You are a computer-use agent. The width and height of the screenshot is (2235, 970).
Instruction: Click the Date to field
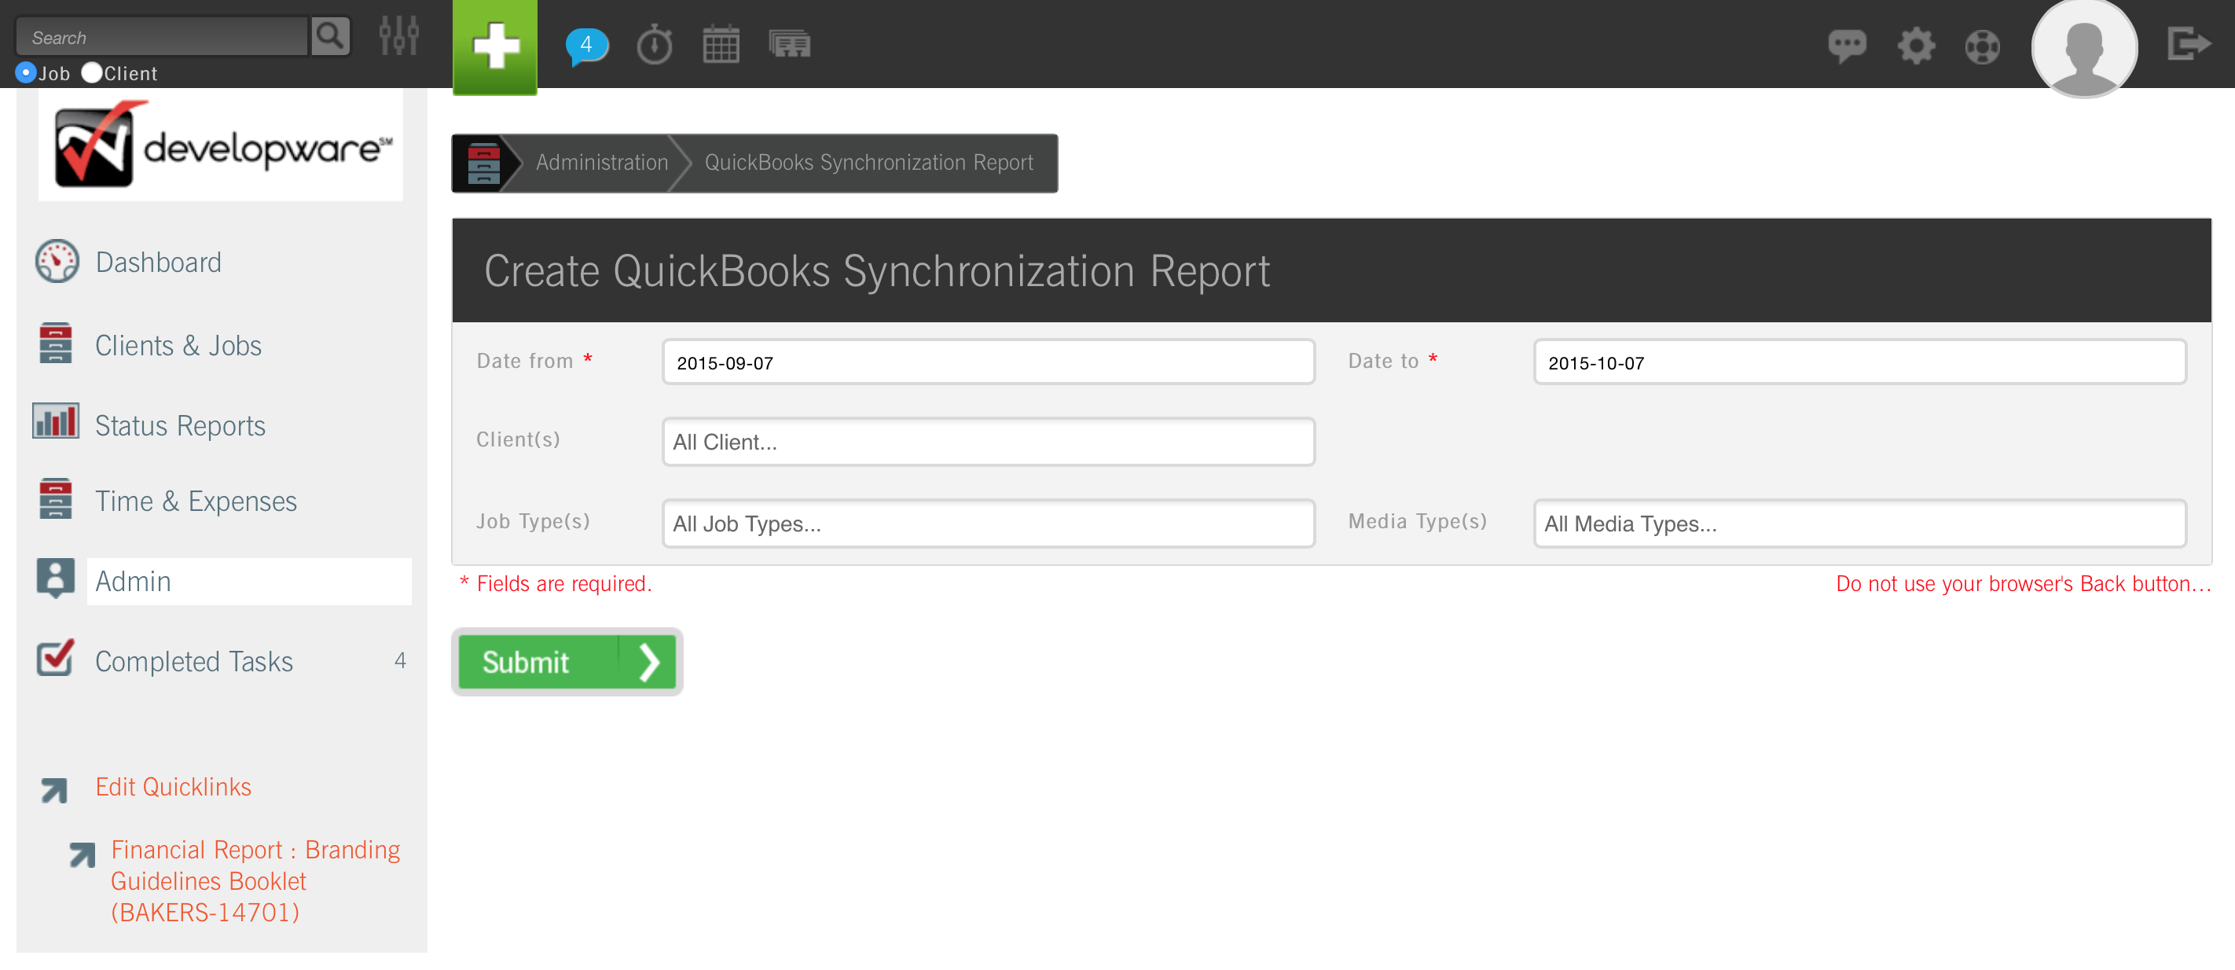(x=1859, y=362)
